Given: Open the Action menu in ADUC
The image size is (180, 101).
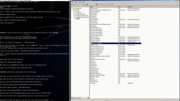Looking at the screenshot, I should [76, 2].
